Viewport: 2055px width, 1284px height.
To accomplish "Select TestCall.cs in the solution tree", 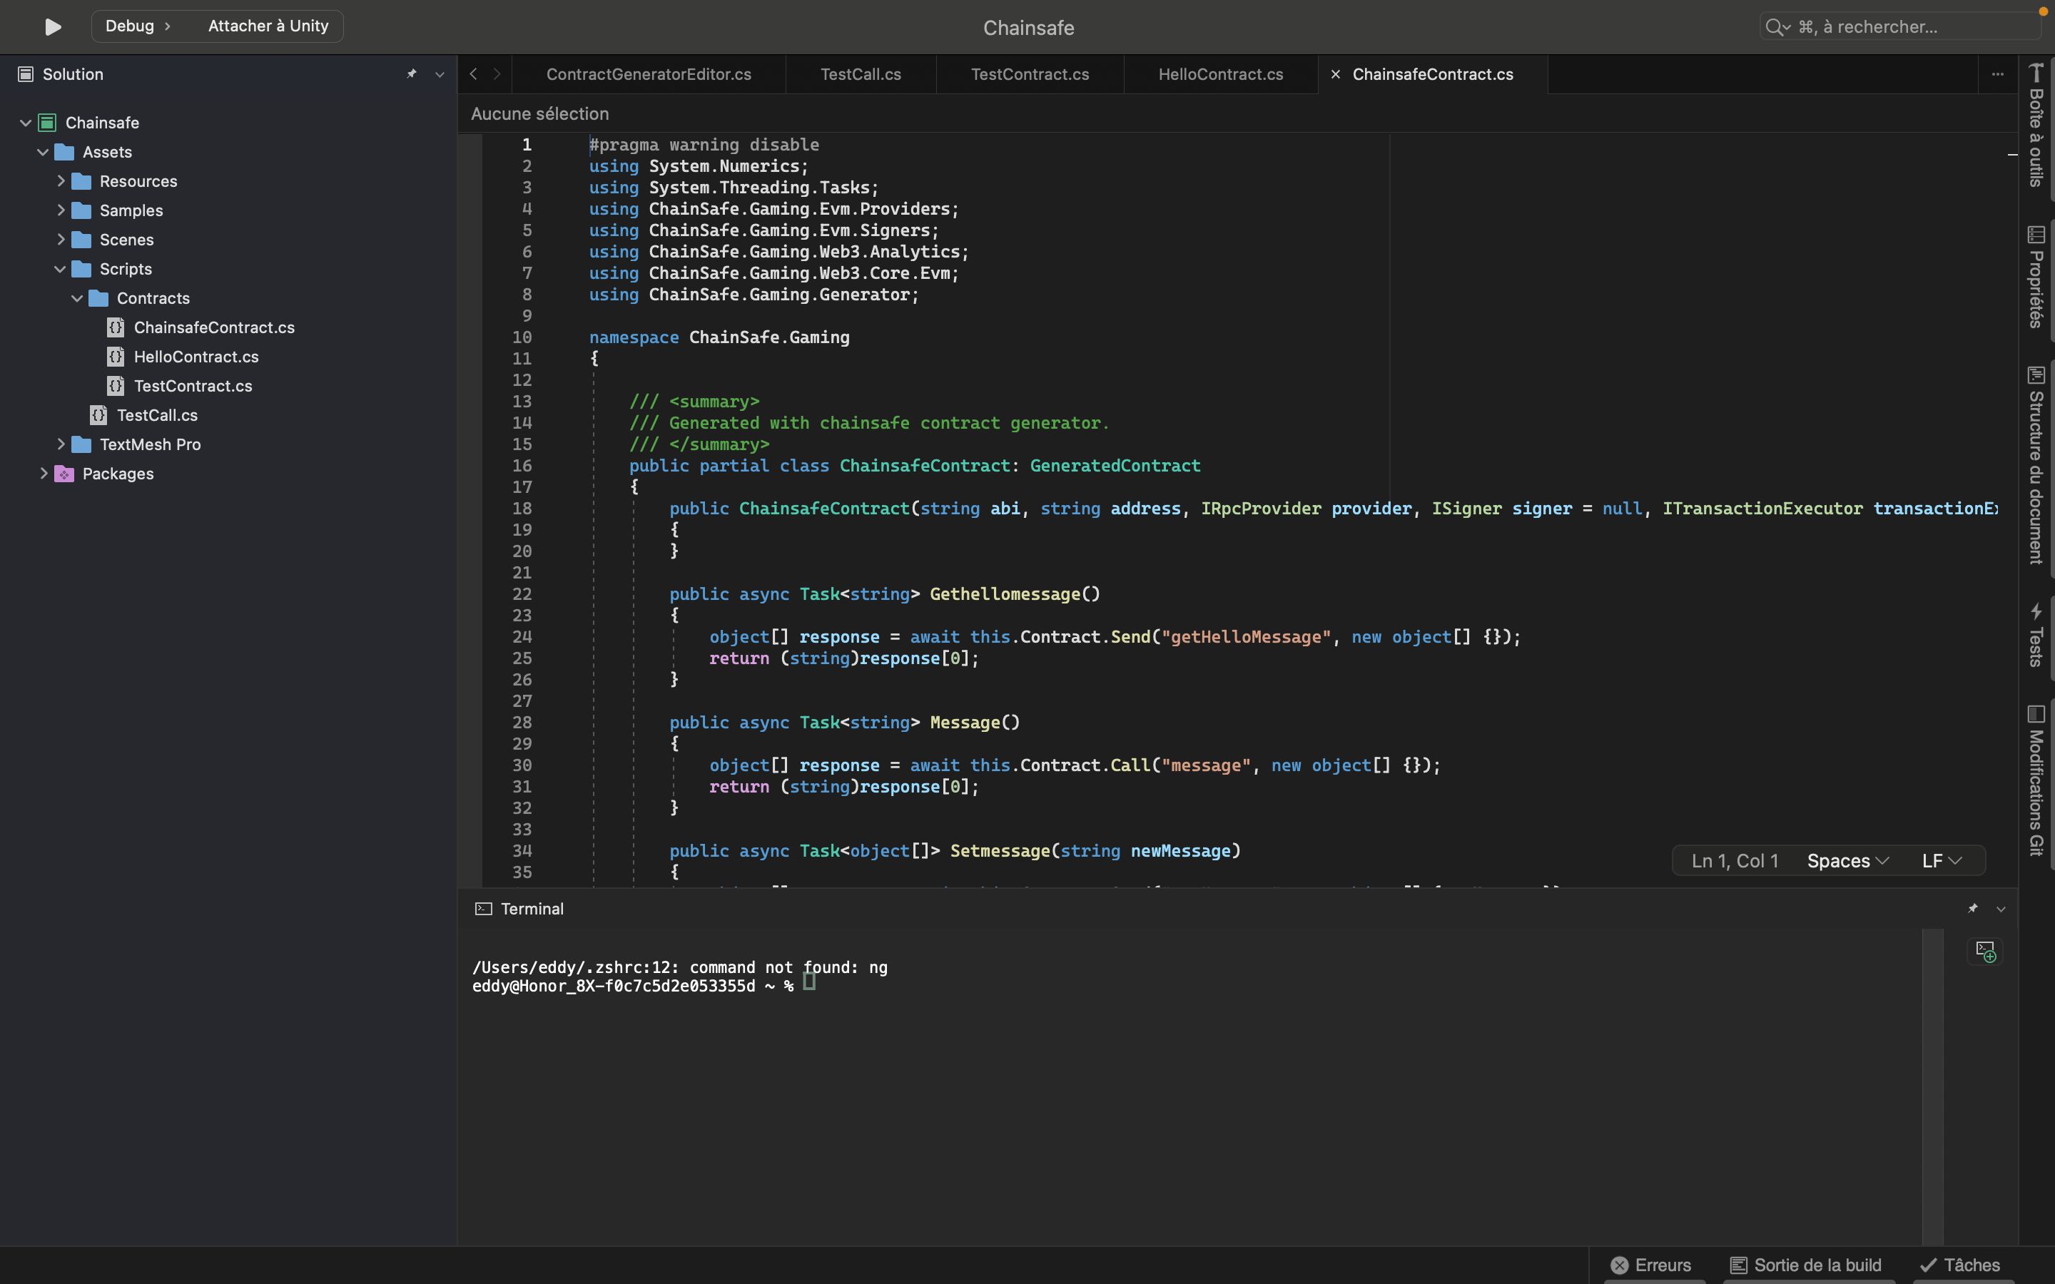I will click(x=157, y=415).
